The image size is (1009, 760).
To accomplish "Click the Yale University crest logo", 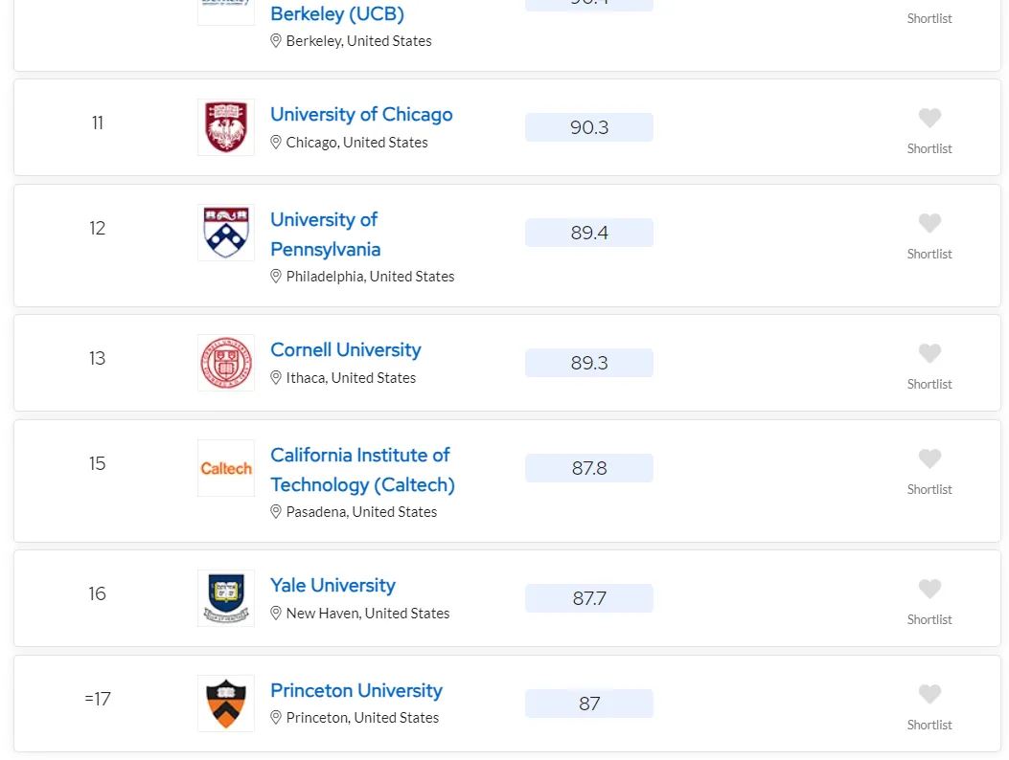I will [x=226, y=598].
